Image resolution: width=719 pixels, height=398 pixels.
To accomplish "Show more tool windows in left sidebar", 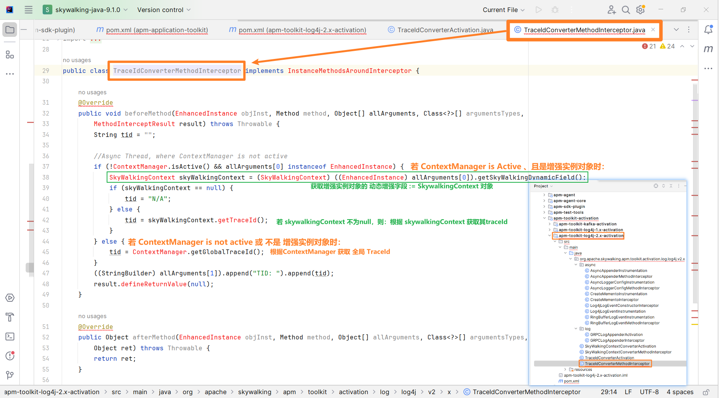I will pos(10,74).
